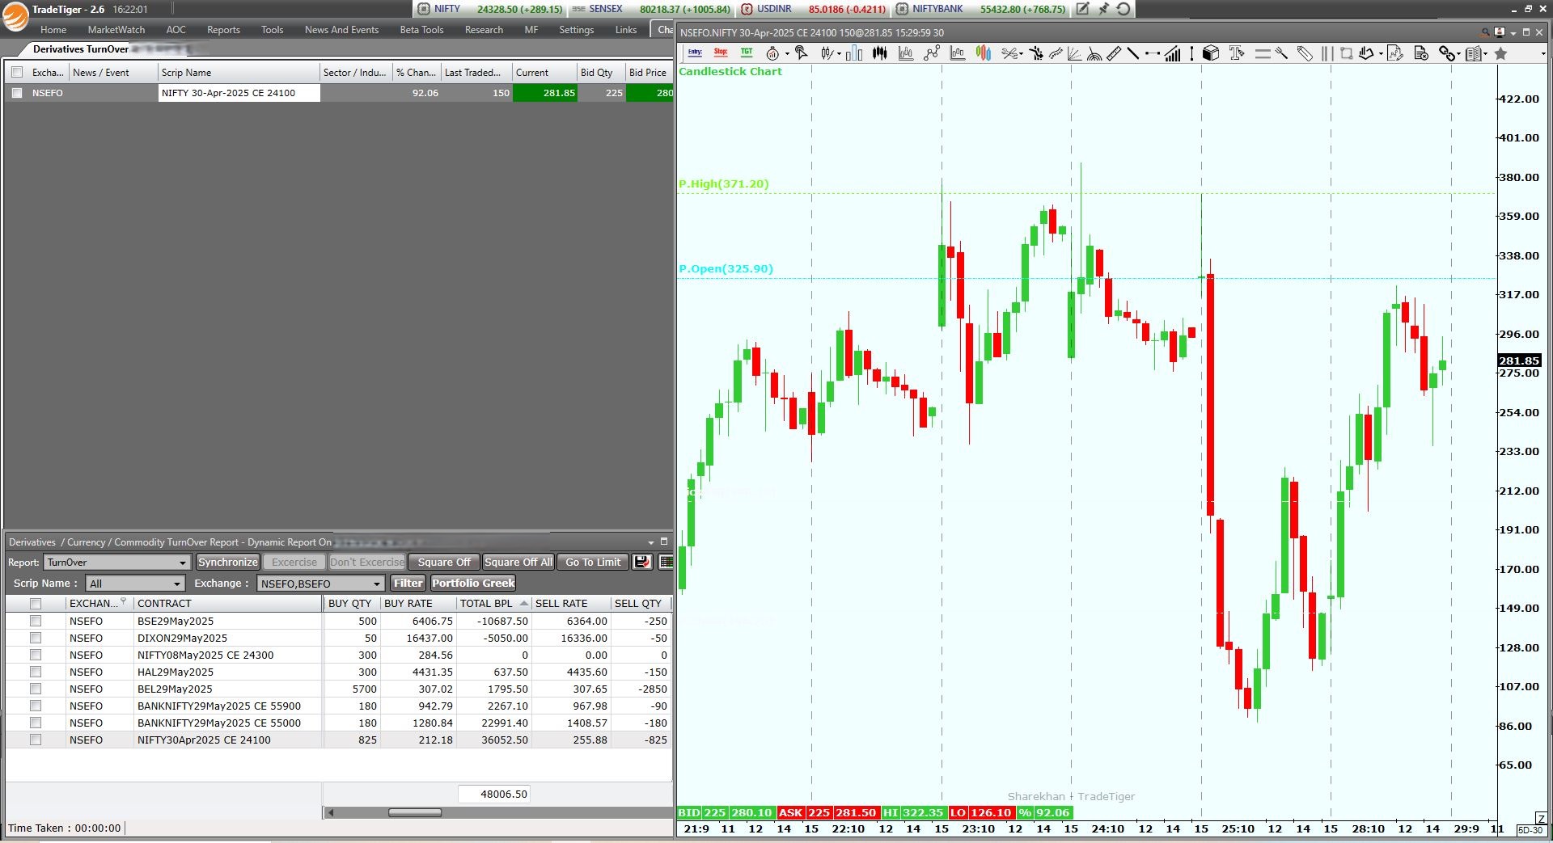Open the Exchange NSEFO,BSEFO dropdown
This screenshot has width=1553, height=843.
point(320,584)
